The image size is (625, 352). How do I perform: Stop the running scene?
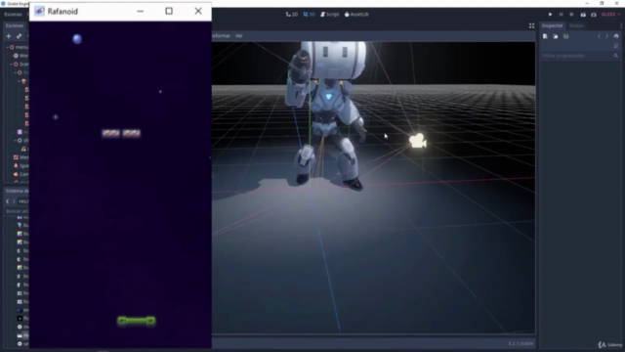click(571, 15)
